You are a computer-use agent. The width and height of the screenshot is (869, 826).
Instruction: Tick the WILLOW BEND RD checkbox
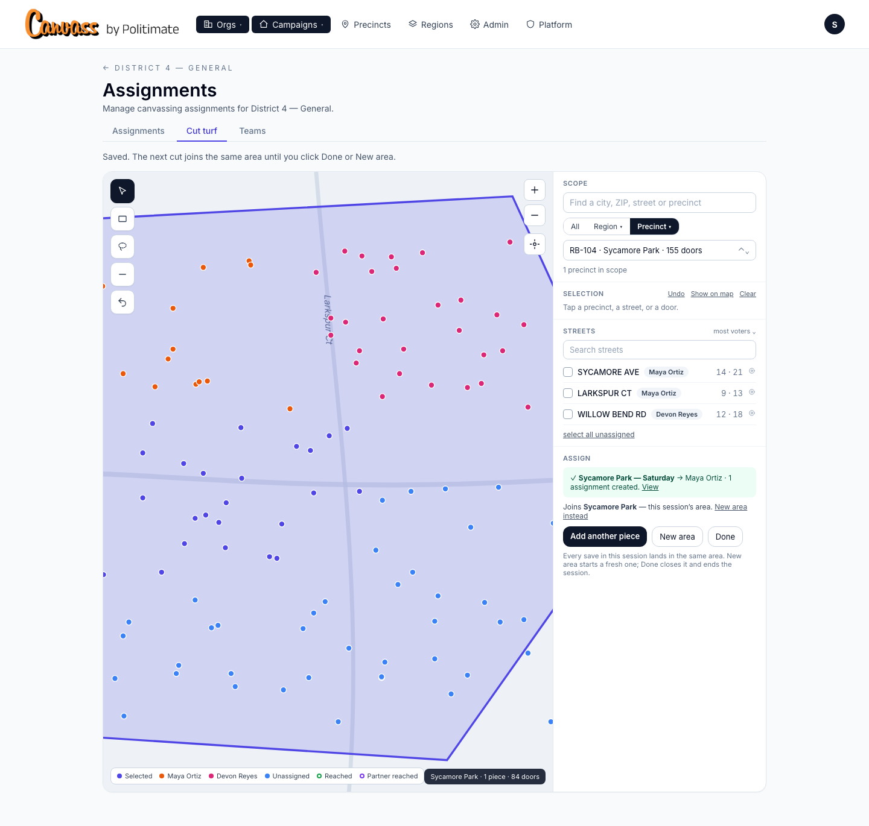[x=568, y=414]
